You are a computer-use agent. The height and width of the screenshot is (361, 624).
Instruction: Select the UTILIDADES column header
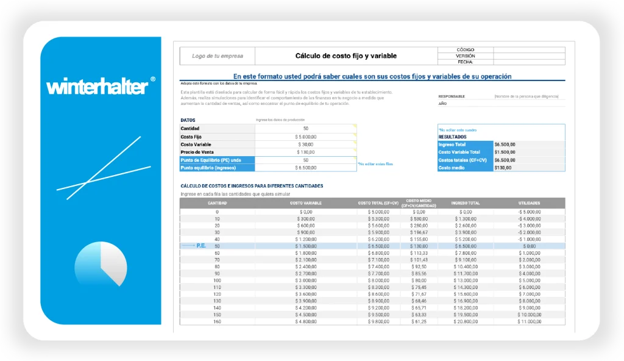tap(530, 203)
